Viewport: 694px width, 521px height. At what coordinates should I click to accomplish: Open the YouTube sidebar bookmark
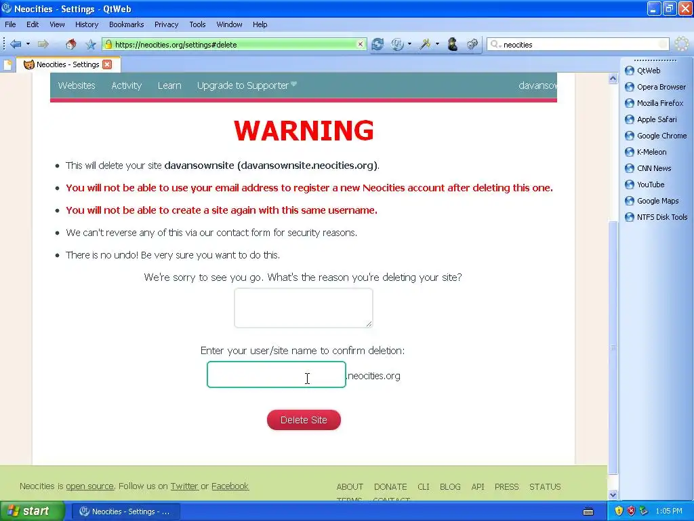point(645,185)
